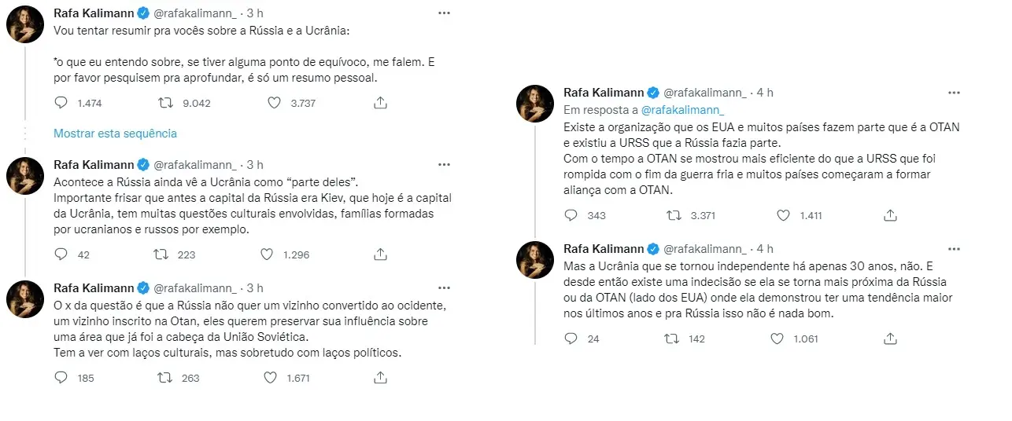1012x421 pixels.
Task: Open more options on the 'parte deles' tweet
Action: coord(444,165)
